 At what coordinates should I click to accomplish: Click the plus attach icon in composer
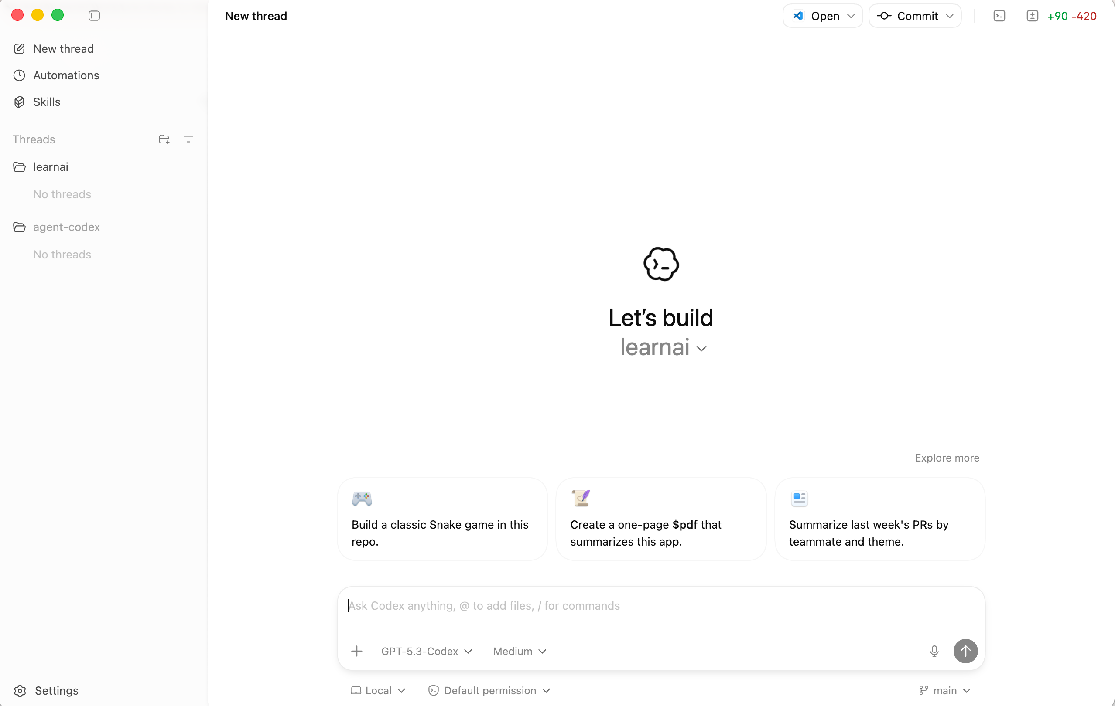(x=356, y=651)
